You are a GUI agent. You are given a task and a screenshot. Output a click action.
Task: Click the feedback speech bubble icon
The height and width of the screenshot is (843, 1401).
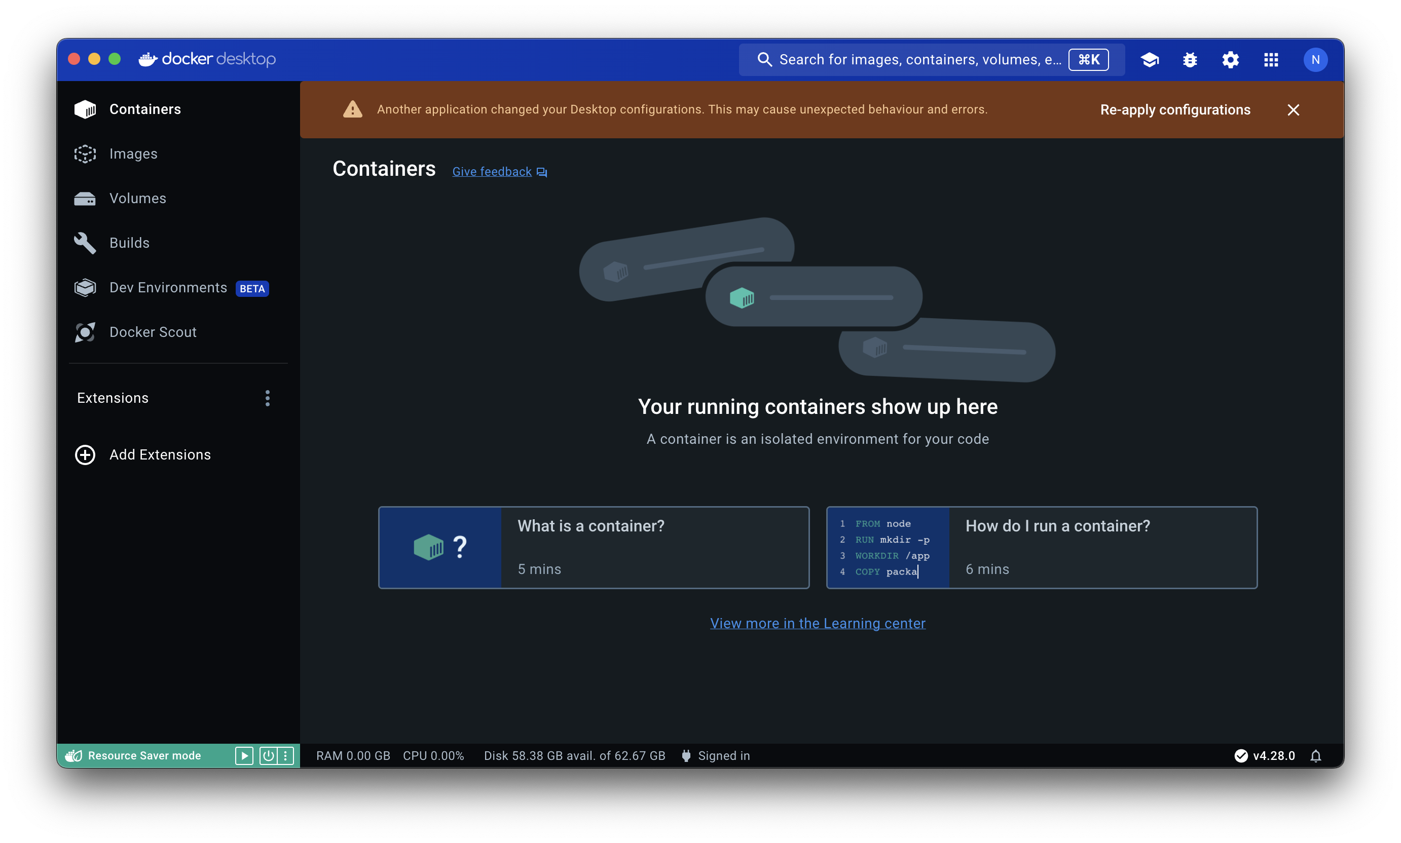(542, 172)
